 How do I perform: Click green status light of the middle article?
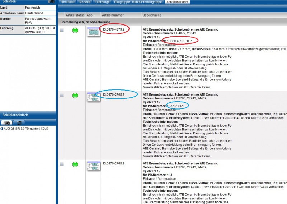75,96
